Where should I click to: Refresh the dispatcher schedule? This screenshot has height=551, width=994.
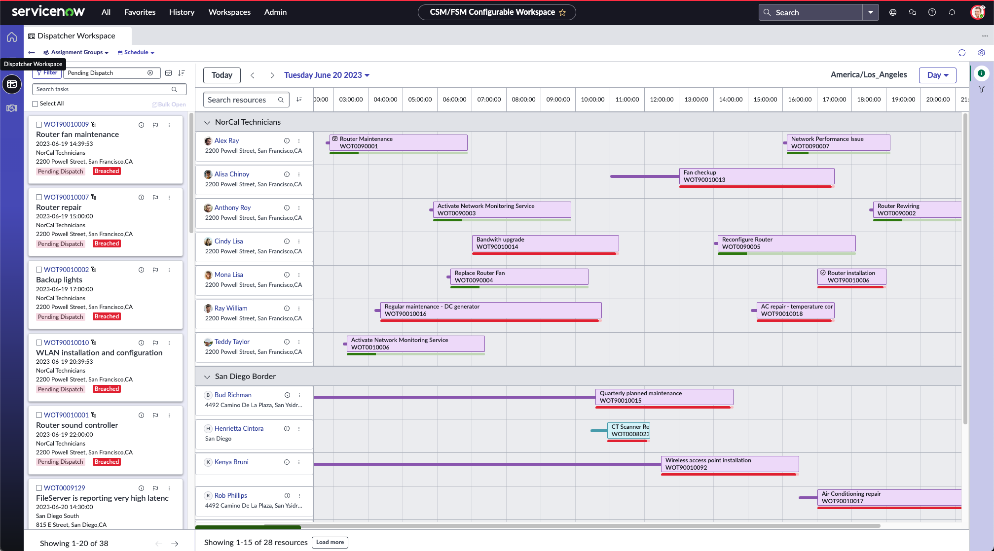click(x=962, y=53)
